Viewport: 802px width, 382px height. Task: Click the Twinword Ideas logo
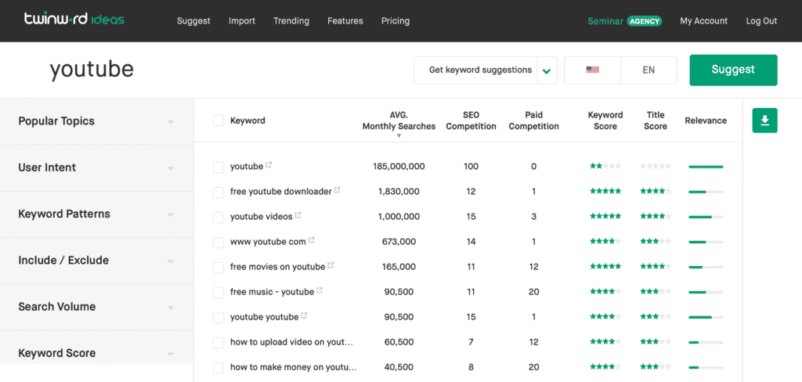[74, 20]
